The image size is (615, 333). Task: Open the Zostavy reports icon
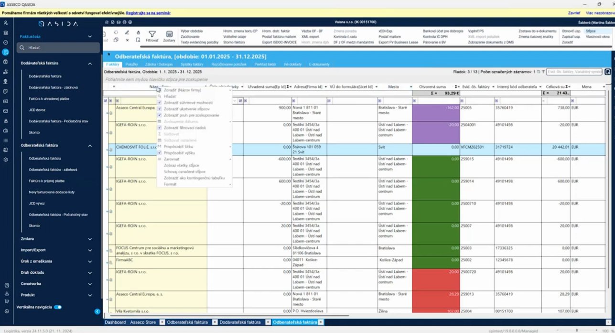coord(169,34)
